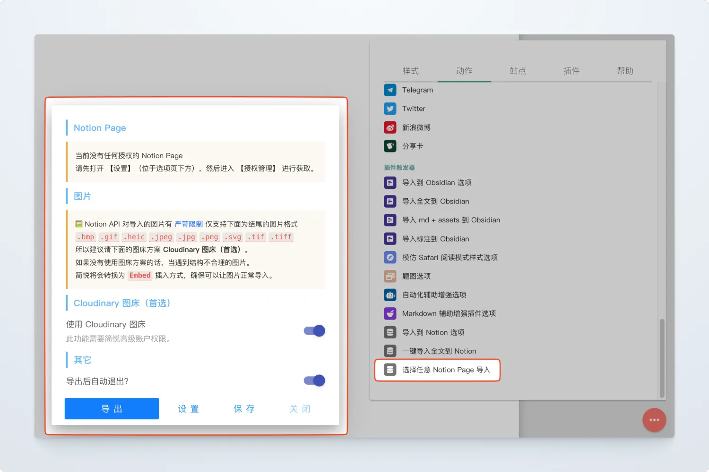Click the 分享卡 share card icon
This screenshot has height=472, width=709.
point(390,146)
